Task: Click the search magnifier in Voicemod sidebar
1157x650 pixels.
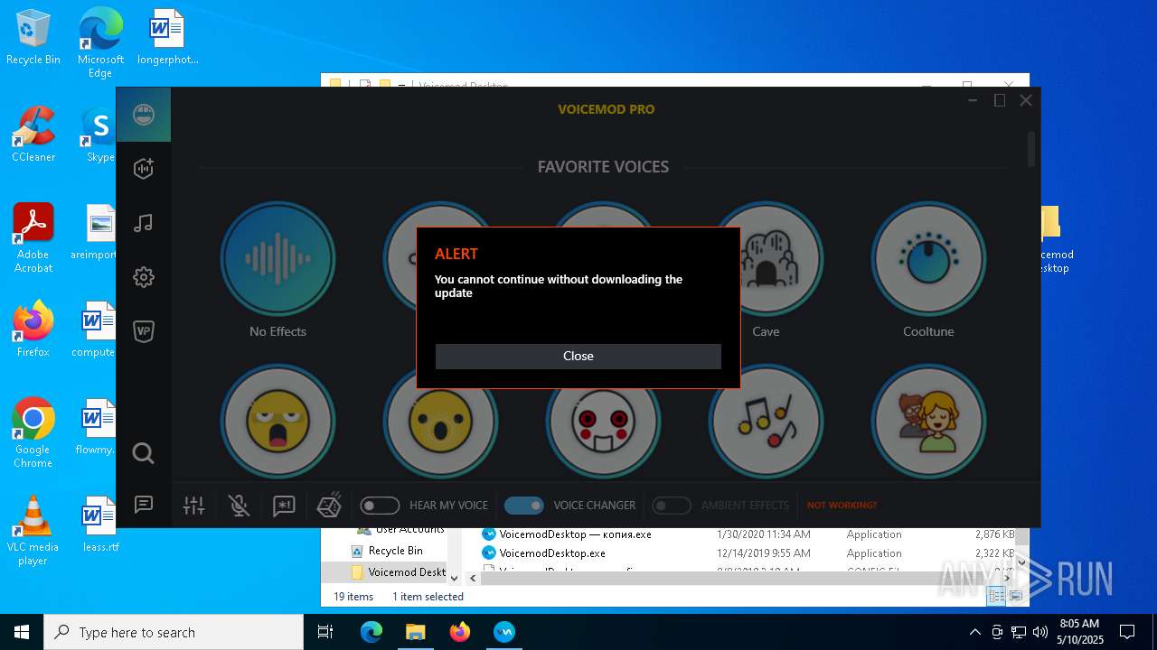Action: (144, 453)
